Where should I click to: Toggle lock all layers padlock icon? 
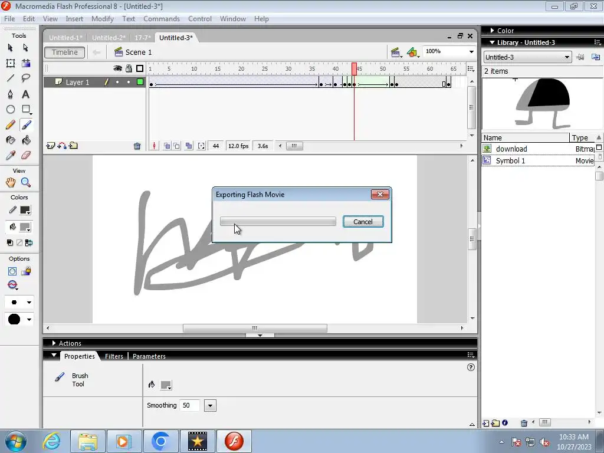click(129, 68)
